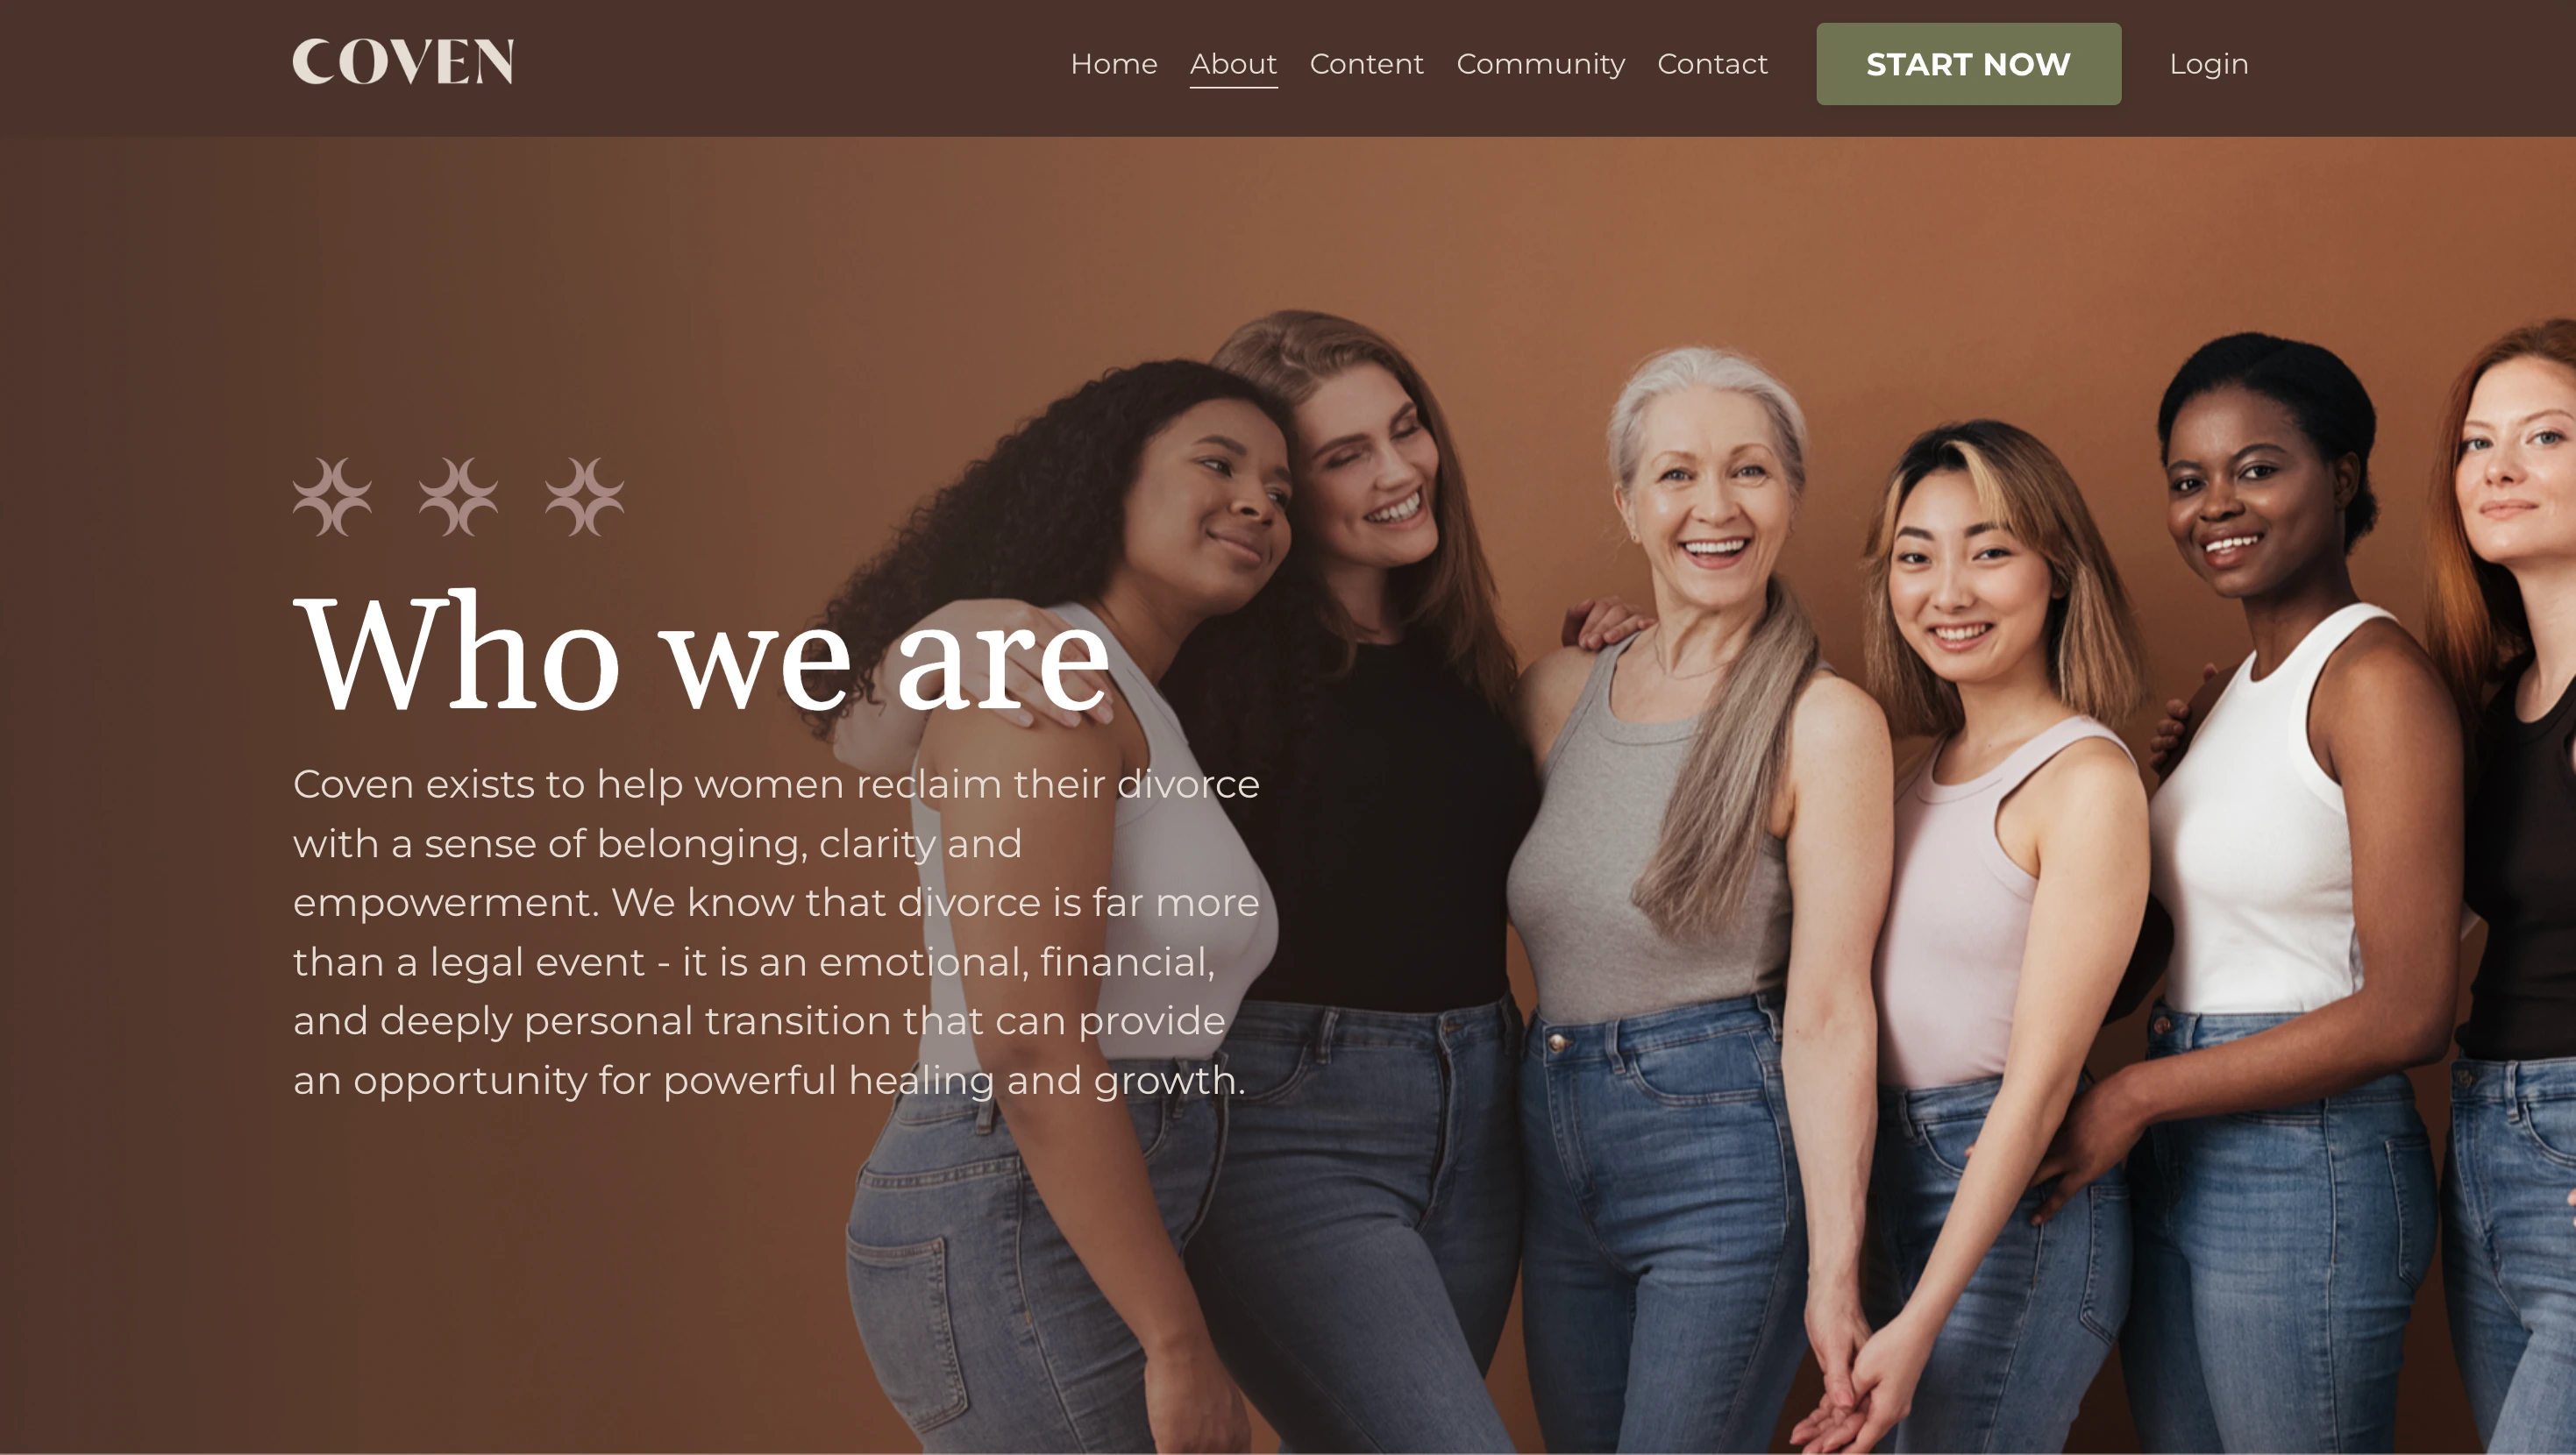Click the middle star ornament icon
Image resolution: width=2576 pixels, height=1455 pixels.
[x=458, y=497]
